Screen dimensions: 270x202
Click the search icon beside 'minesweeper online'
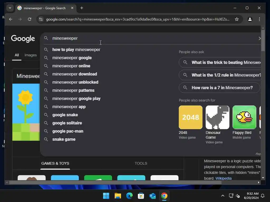46,66
